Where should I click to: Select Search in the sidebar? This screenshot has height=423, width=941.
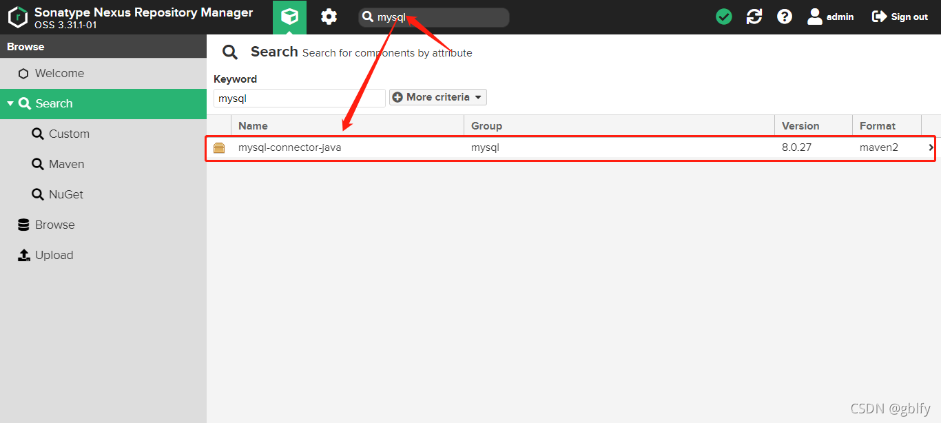(103, 103)
